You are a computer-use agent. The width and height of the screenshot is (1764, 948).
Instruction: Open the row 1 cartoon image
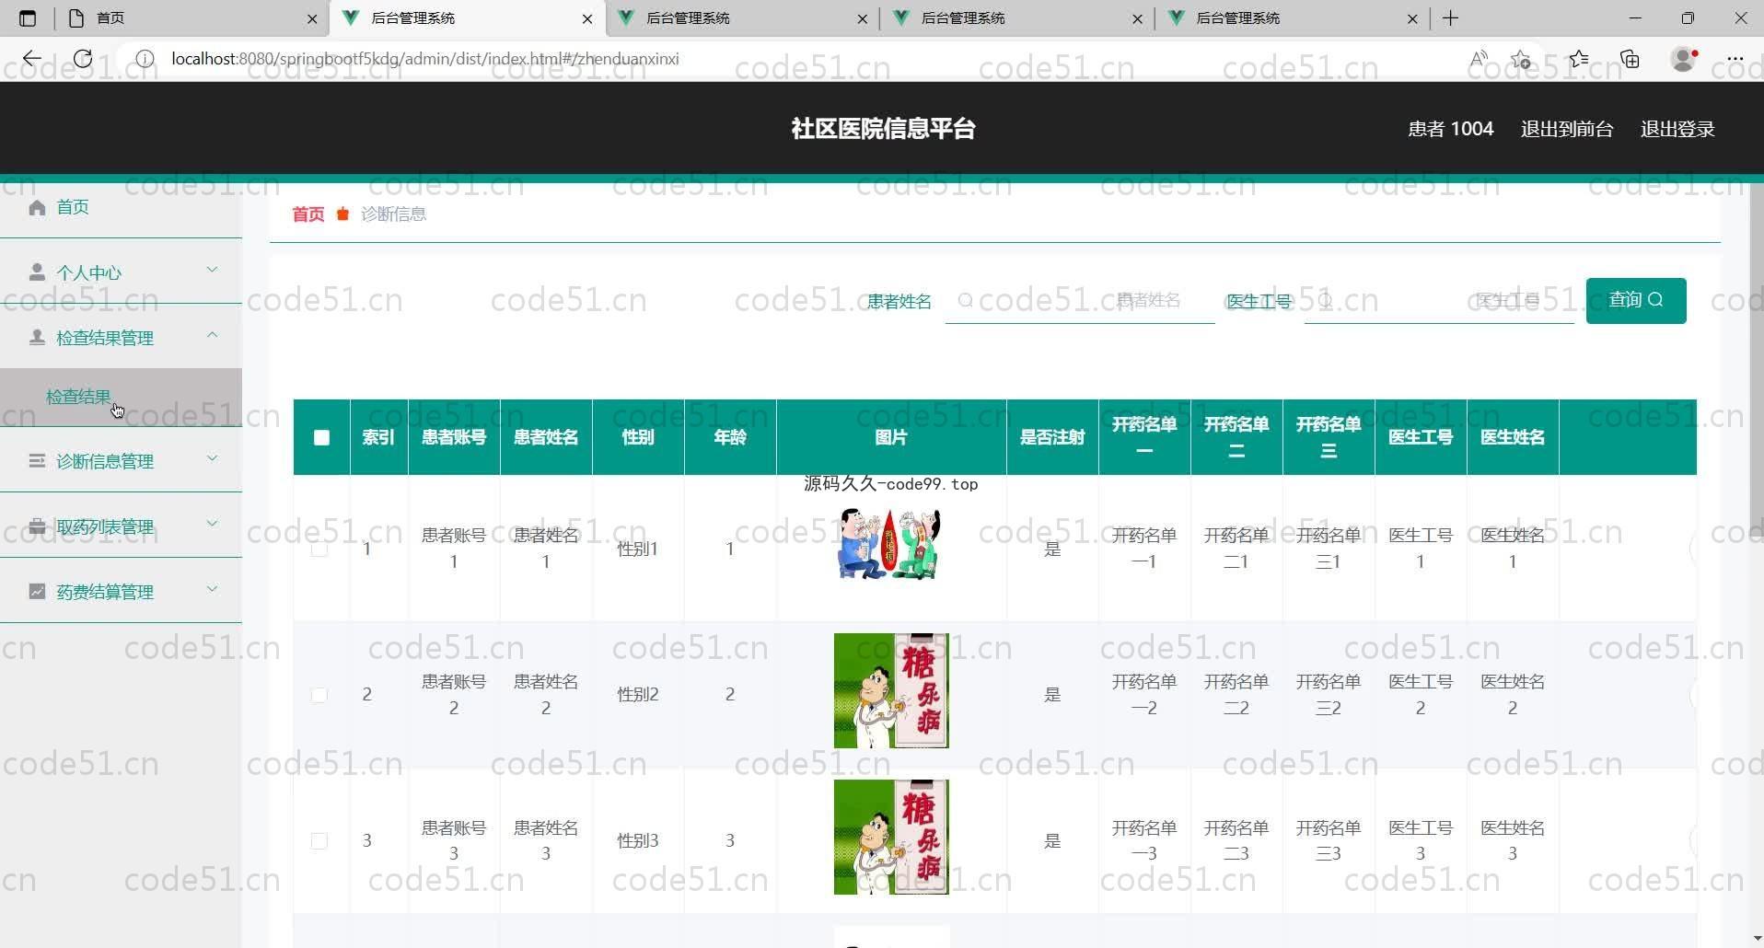(x=890, y=544)
